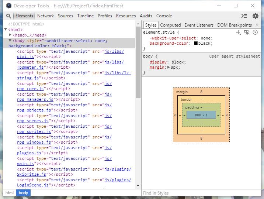The image size is (264, 199).
Task: Click the magnifier inspect element icon
Action: click(x=8, y=16)
